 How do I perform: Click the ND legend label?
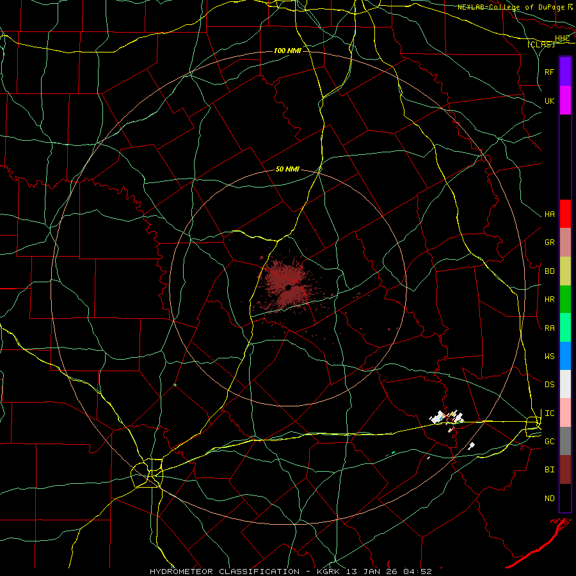click(x=549, y=499)
